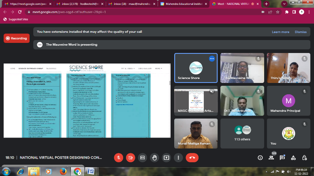Open host controls lock icon
The image size is (314, 176).
305,157
